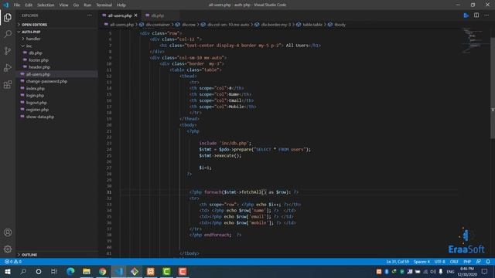Image resolution: width=495 pixels, height=278 pixels.
Task: Open the Help menu
Action: tap(121, 5)
